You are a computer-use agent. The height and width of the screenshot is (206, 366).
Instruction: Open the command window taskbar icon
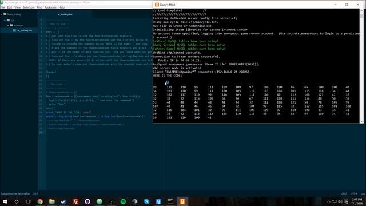[x=170, y=201]
